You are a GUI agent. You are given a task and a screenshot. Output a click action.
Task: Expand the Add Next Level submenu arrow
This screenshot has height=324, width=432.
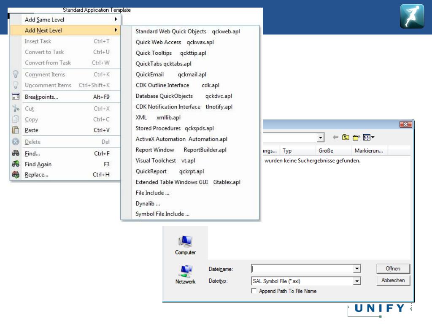[x=116, y=30]
